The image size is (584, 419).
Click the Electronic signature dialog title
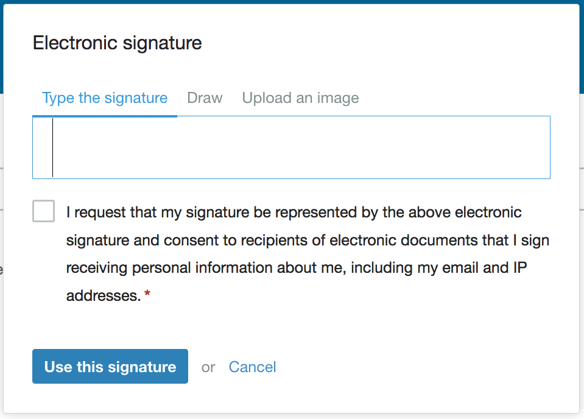[117, 43]
